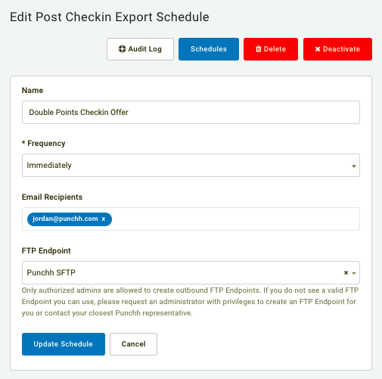The width and height of the screenshot is (382, 379).
Task: Click the Punchh SFTP selected value
Action: coord(51,272)
